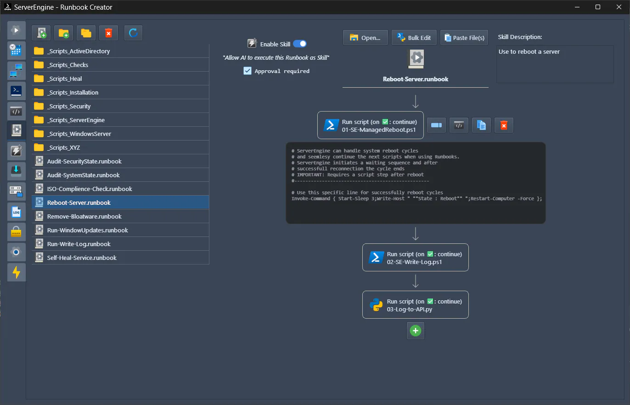Open the PowerShell terminal sidebar icon

click(16, 90)
